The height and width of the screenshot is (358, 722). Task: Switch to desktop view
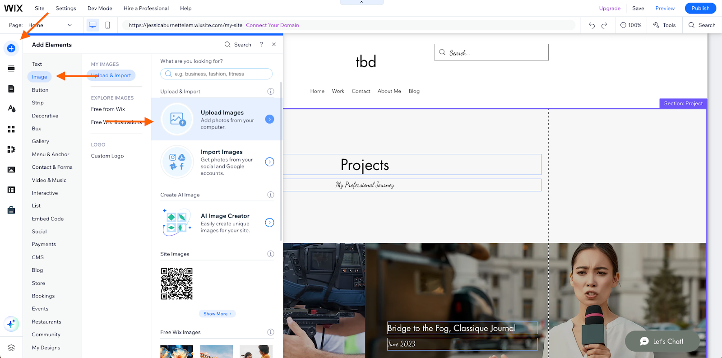(93, 25)
